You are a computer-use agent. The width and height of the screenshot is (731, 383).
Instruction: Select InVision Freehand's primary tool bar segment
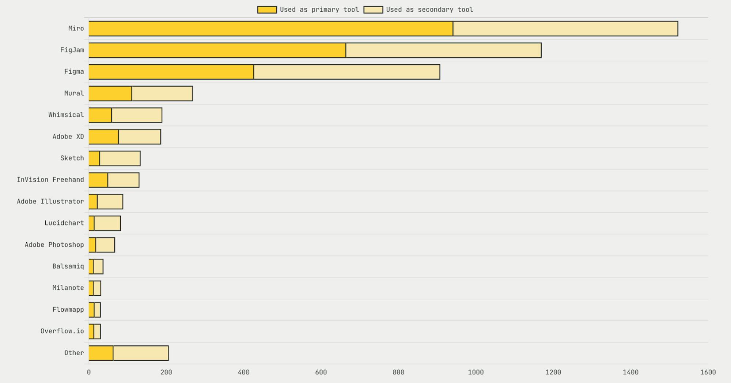point(98,180)
